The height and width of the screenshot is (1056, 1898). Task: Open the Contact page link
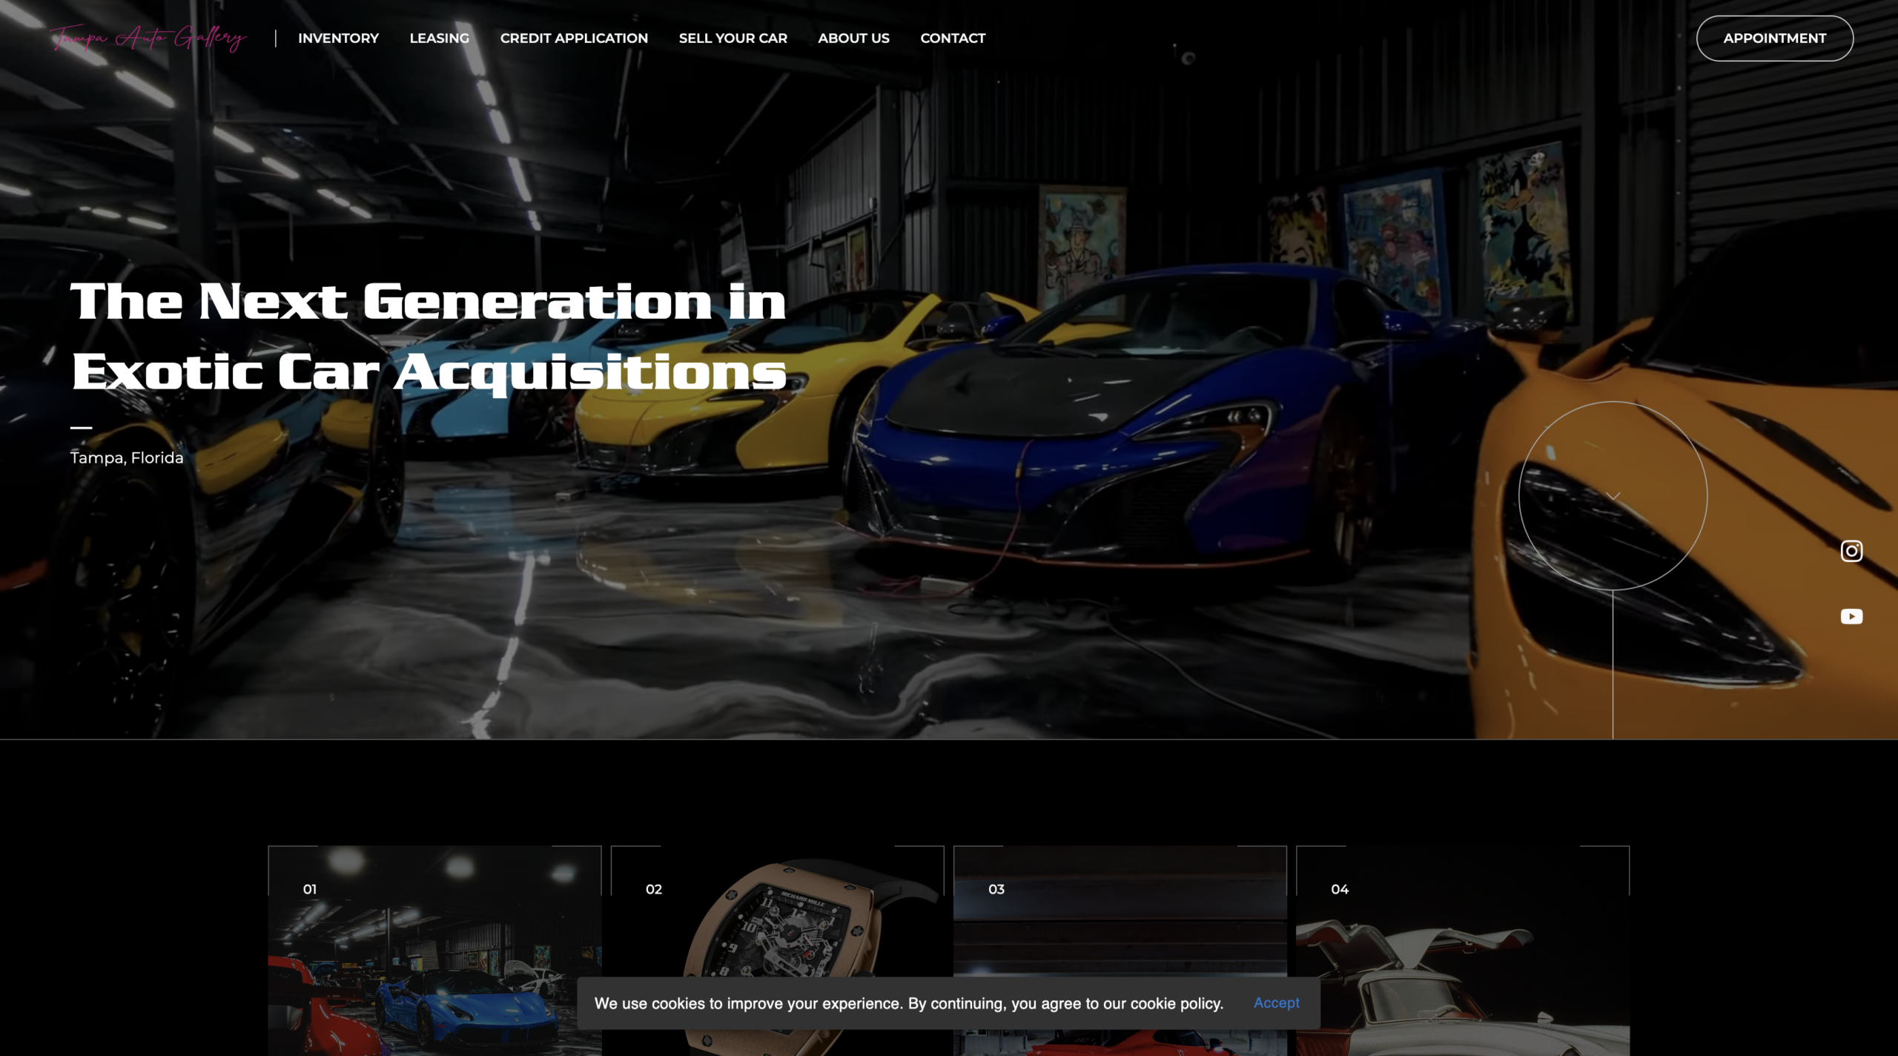pos(953,38)
